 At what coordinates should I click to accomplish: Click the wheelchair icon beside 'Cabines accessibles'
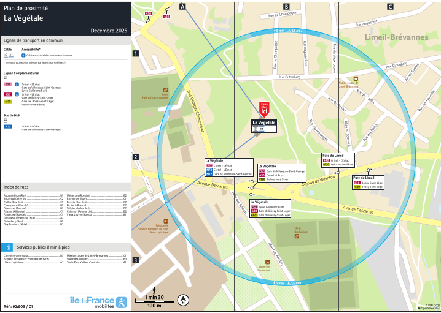[x=23, y=55]
